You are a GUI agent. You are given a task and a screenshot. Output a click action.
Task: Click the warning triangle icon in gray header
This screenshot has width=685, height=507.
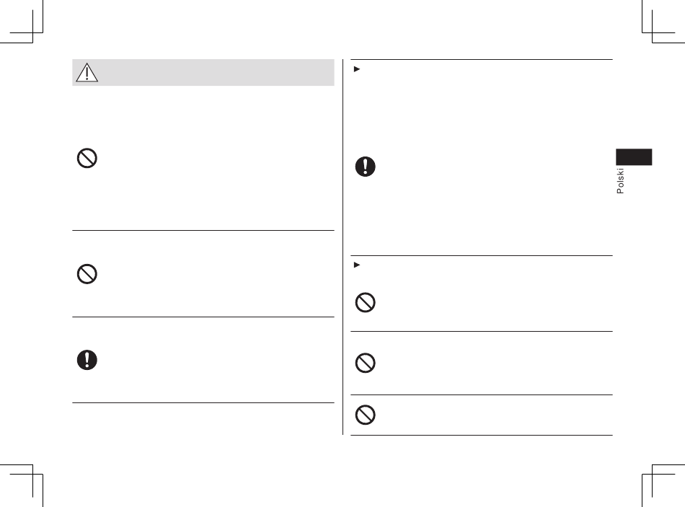pos(87,73)
